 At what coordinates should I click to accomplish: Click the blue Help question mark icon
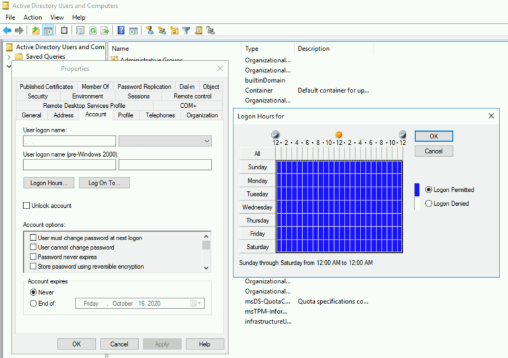click(x=121, y=30)
